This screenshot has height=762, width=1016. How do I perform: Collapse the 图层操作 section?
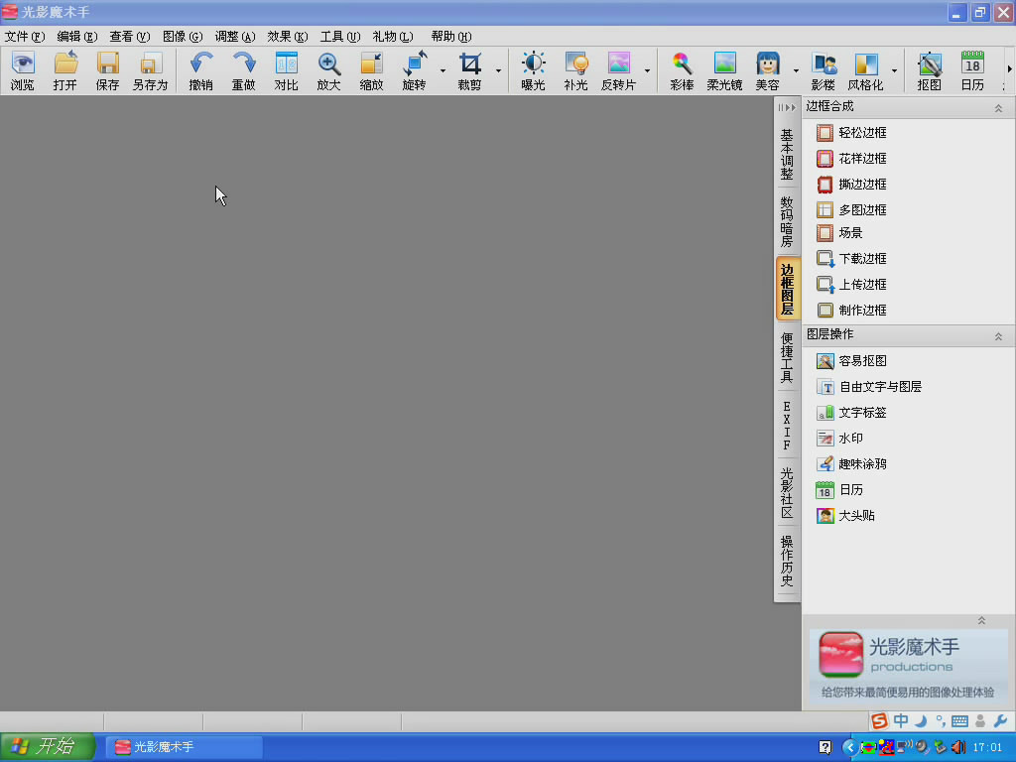998,336
